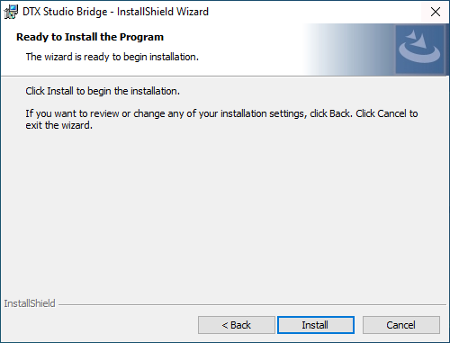This screenshot has height=343, width=450.
Task: Click the installer icon in the title bar
Action: coord(11,12)
